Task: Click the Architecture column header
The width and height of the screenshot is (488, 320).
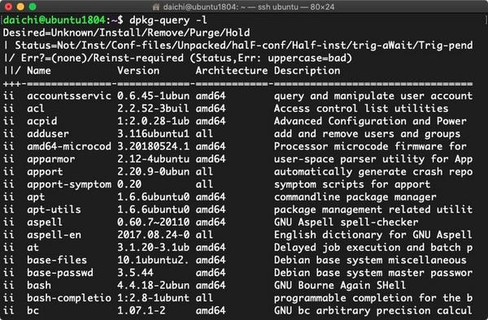Action: tap(231, 71)
